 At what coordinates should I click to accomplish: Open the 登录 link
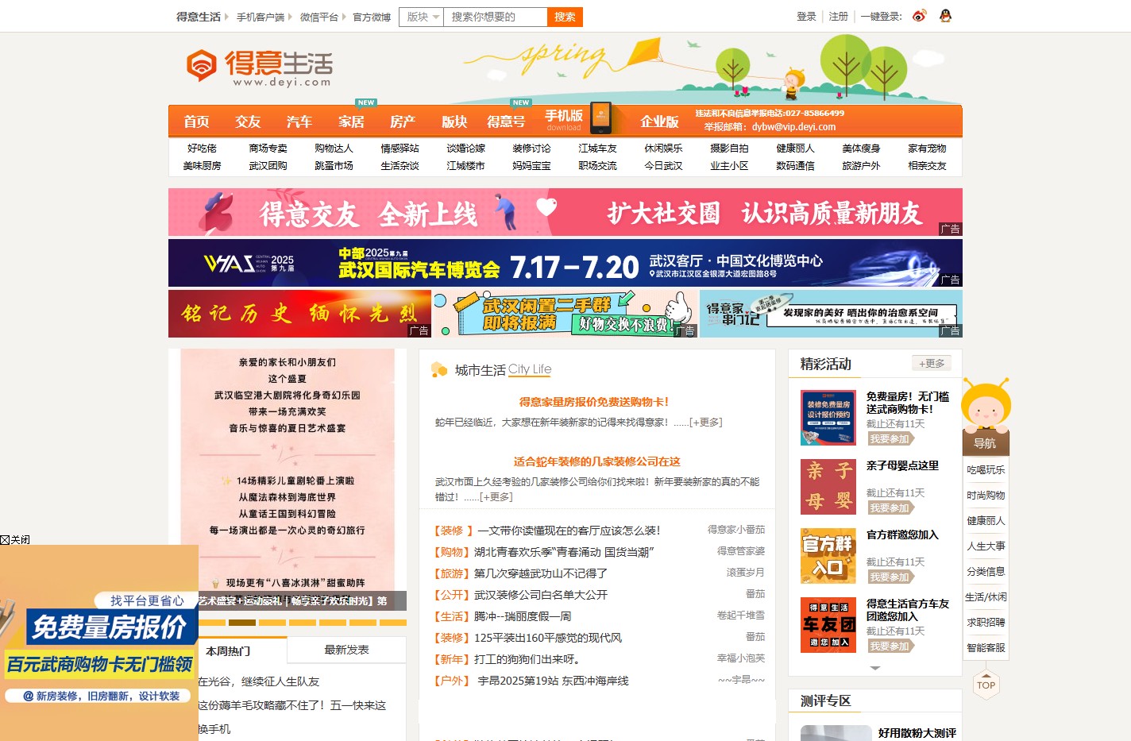806,16
